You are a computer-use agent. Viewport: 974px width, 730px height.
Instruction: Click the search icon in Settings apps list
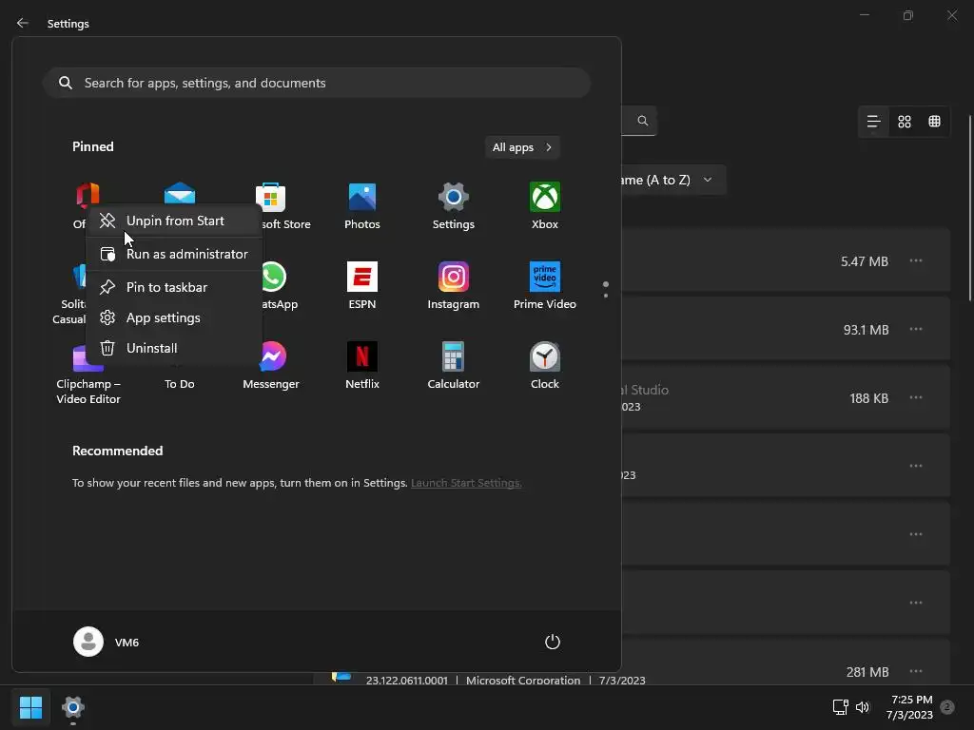coord(642,121)
